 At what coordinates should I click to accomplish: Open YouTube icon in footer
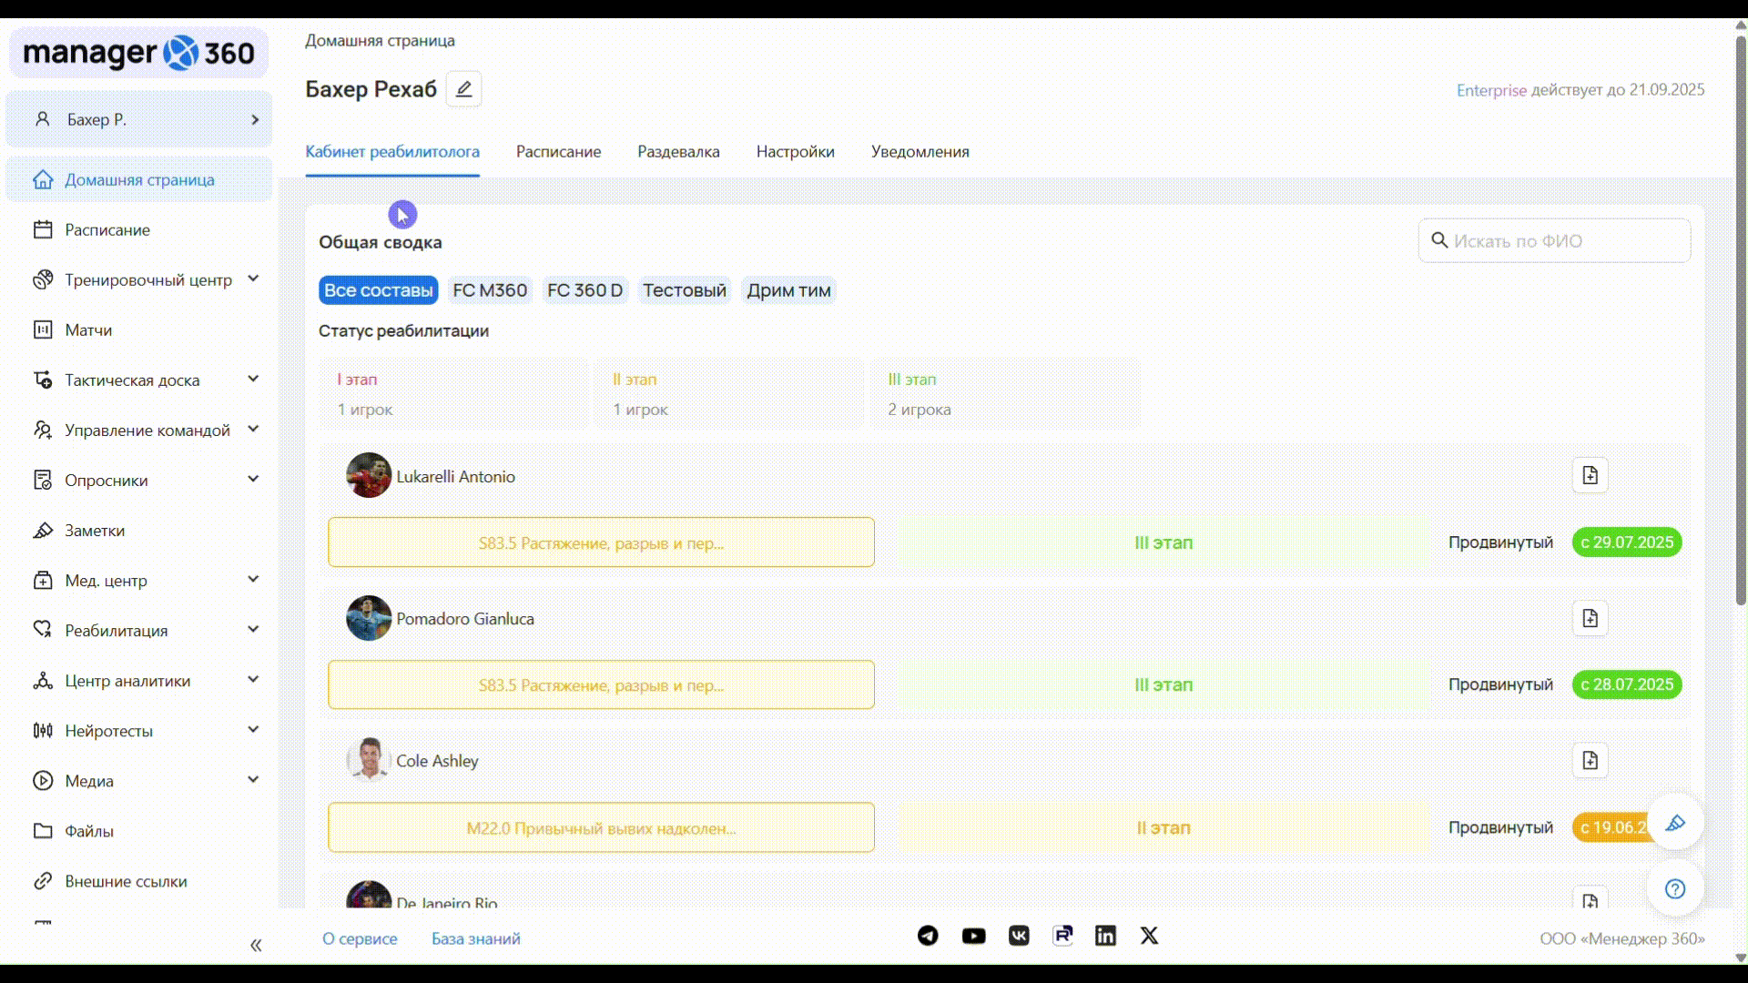(973, 936)
